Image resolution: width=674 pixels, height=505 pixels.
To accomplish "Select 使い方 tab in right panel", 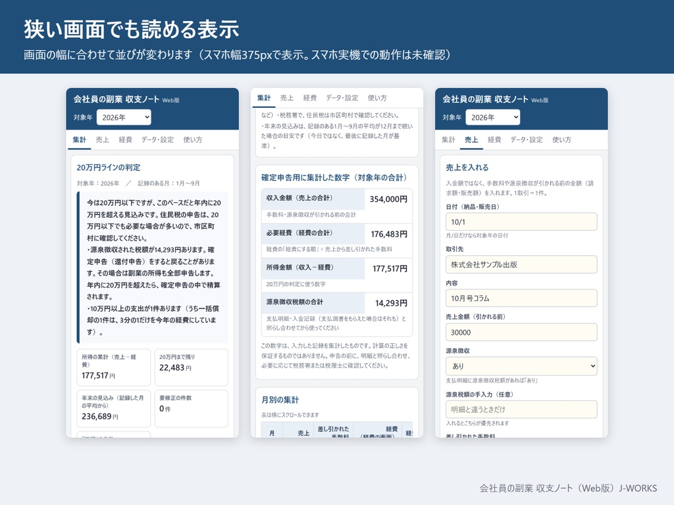I will [561, 140].
